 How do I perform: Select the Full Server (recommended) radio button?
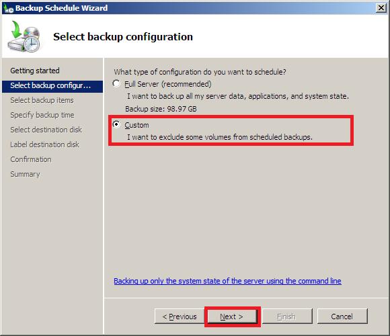pyautogui.click(x=116, y=83)
